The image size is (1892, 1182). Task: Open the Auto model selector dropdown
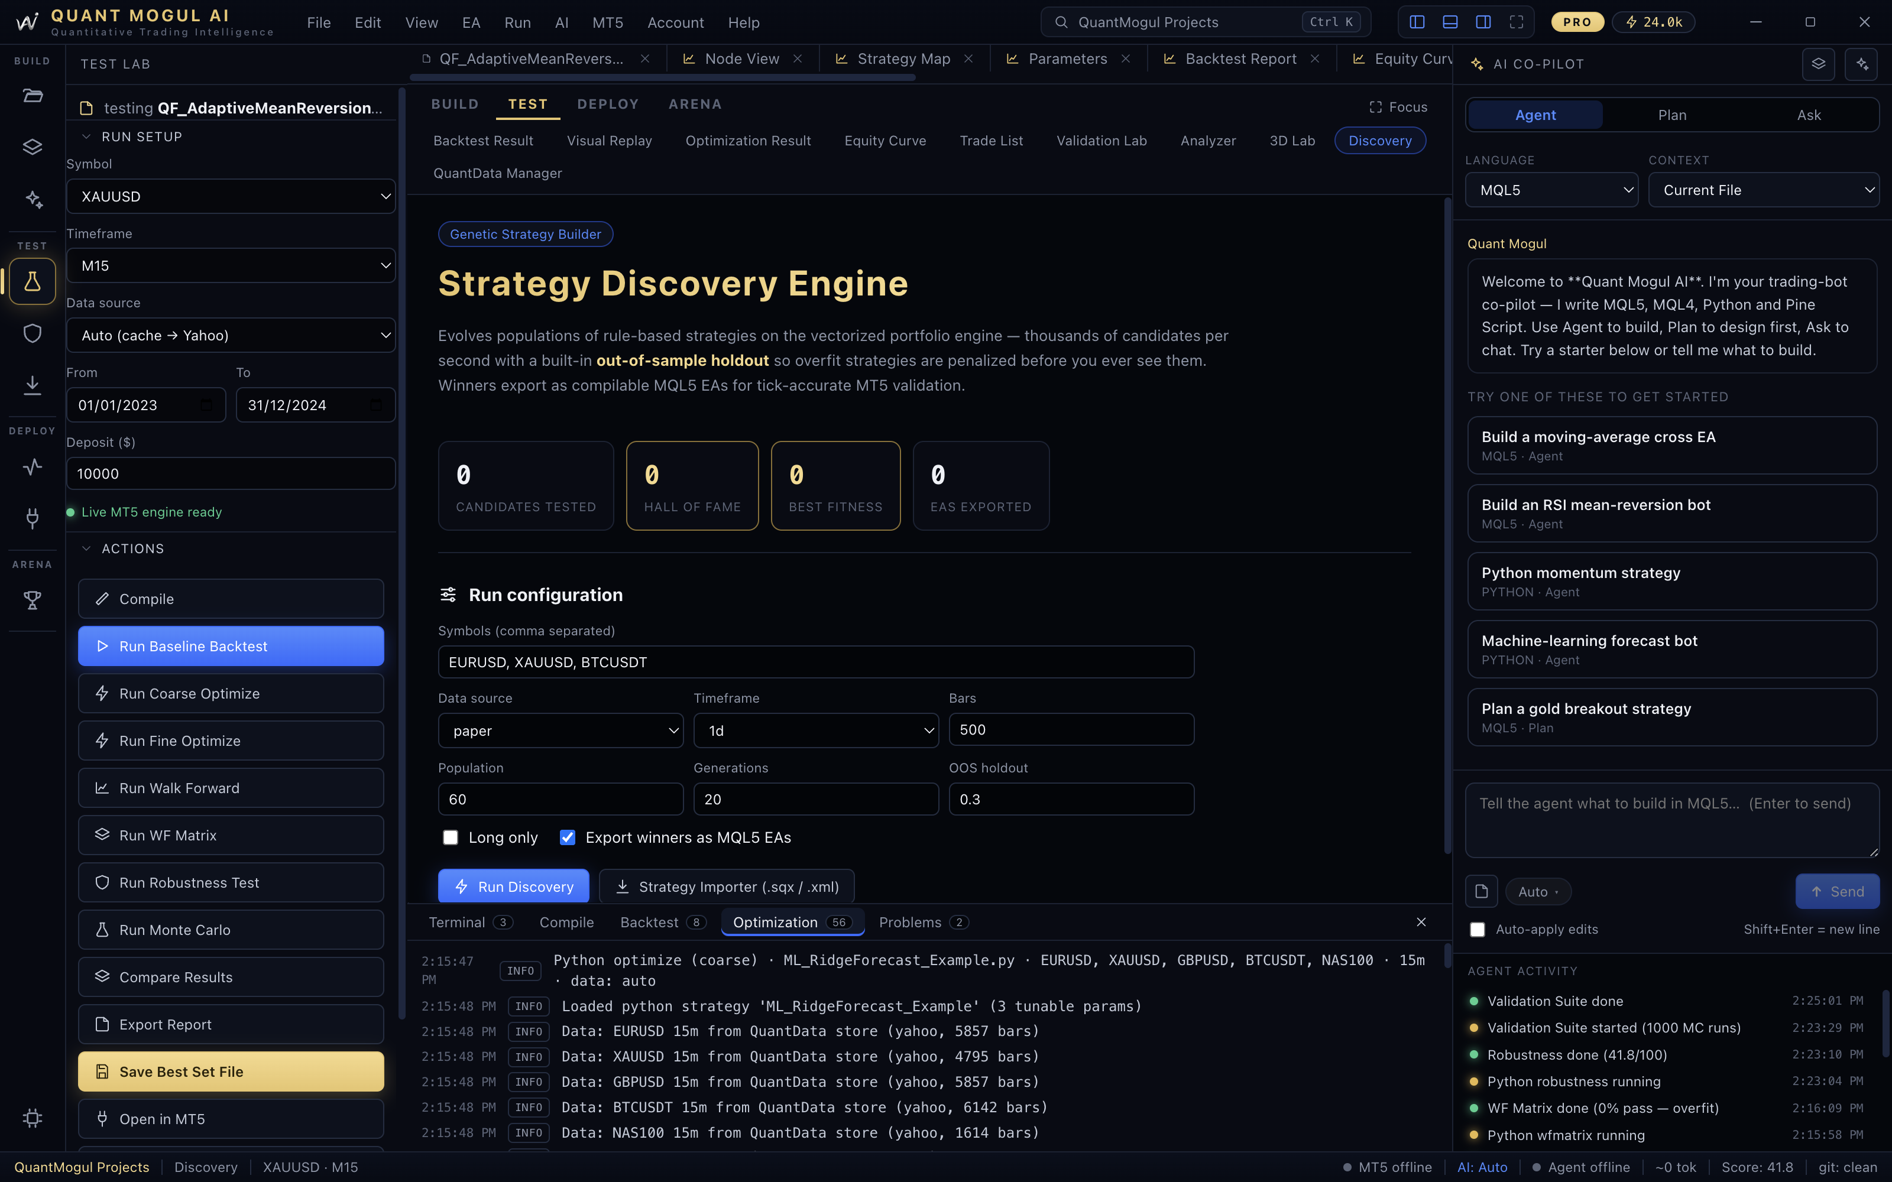tap(1538, 891)
